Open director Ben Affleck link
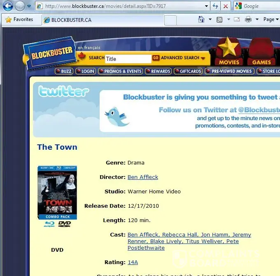 [x=143, y=177]
